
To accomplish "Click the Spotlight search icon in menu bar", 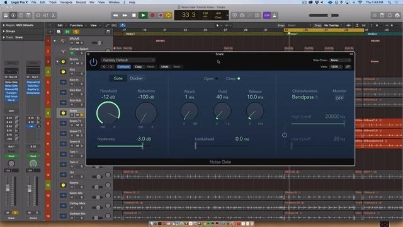I will point(390,3).
